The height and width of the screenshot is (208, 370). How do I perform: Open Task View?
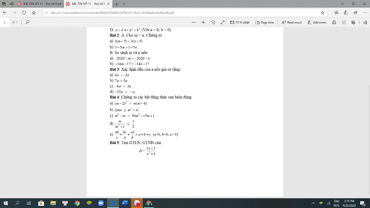(x=29, y=203)
